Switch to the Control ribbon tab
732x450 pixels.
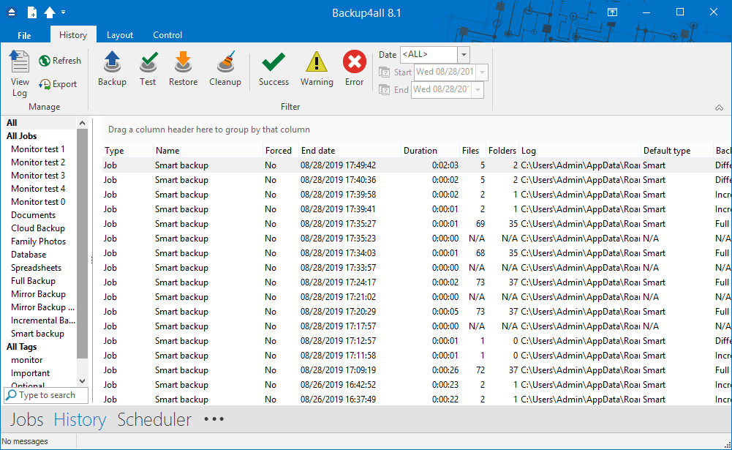click(x=167, y=35)
